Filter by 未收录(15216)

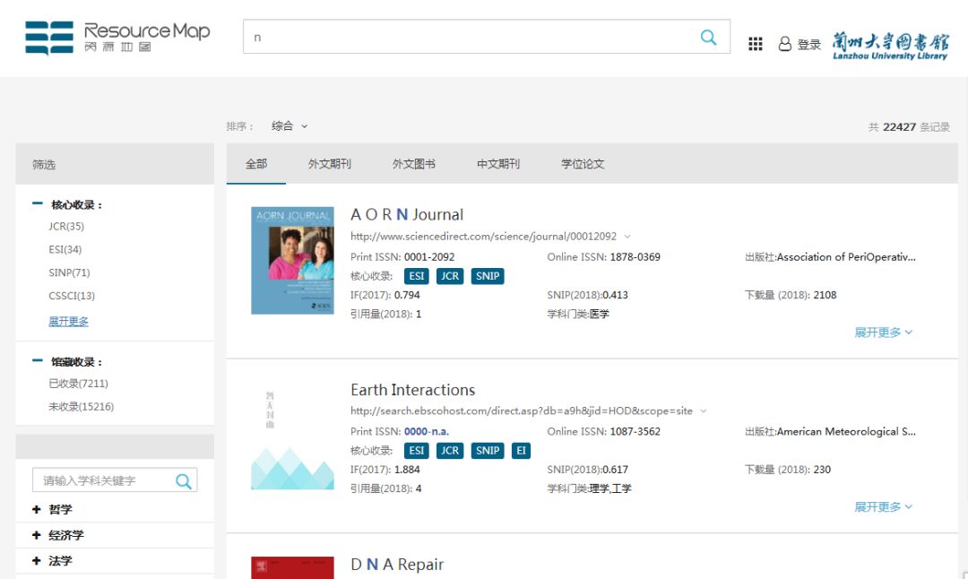click(x=82, y=407)
